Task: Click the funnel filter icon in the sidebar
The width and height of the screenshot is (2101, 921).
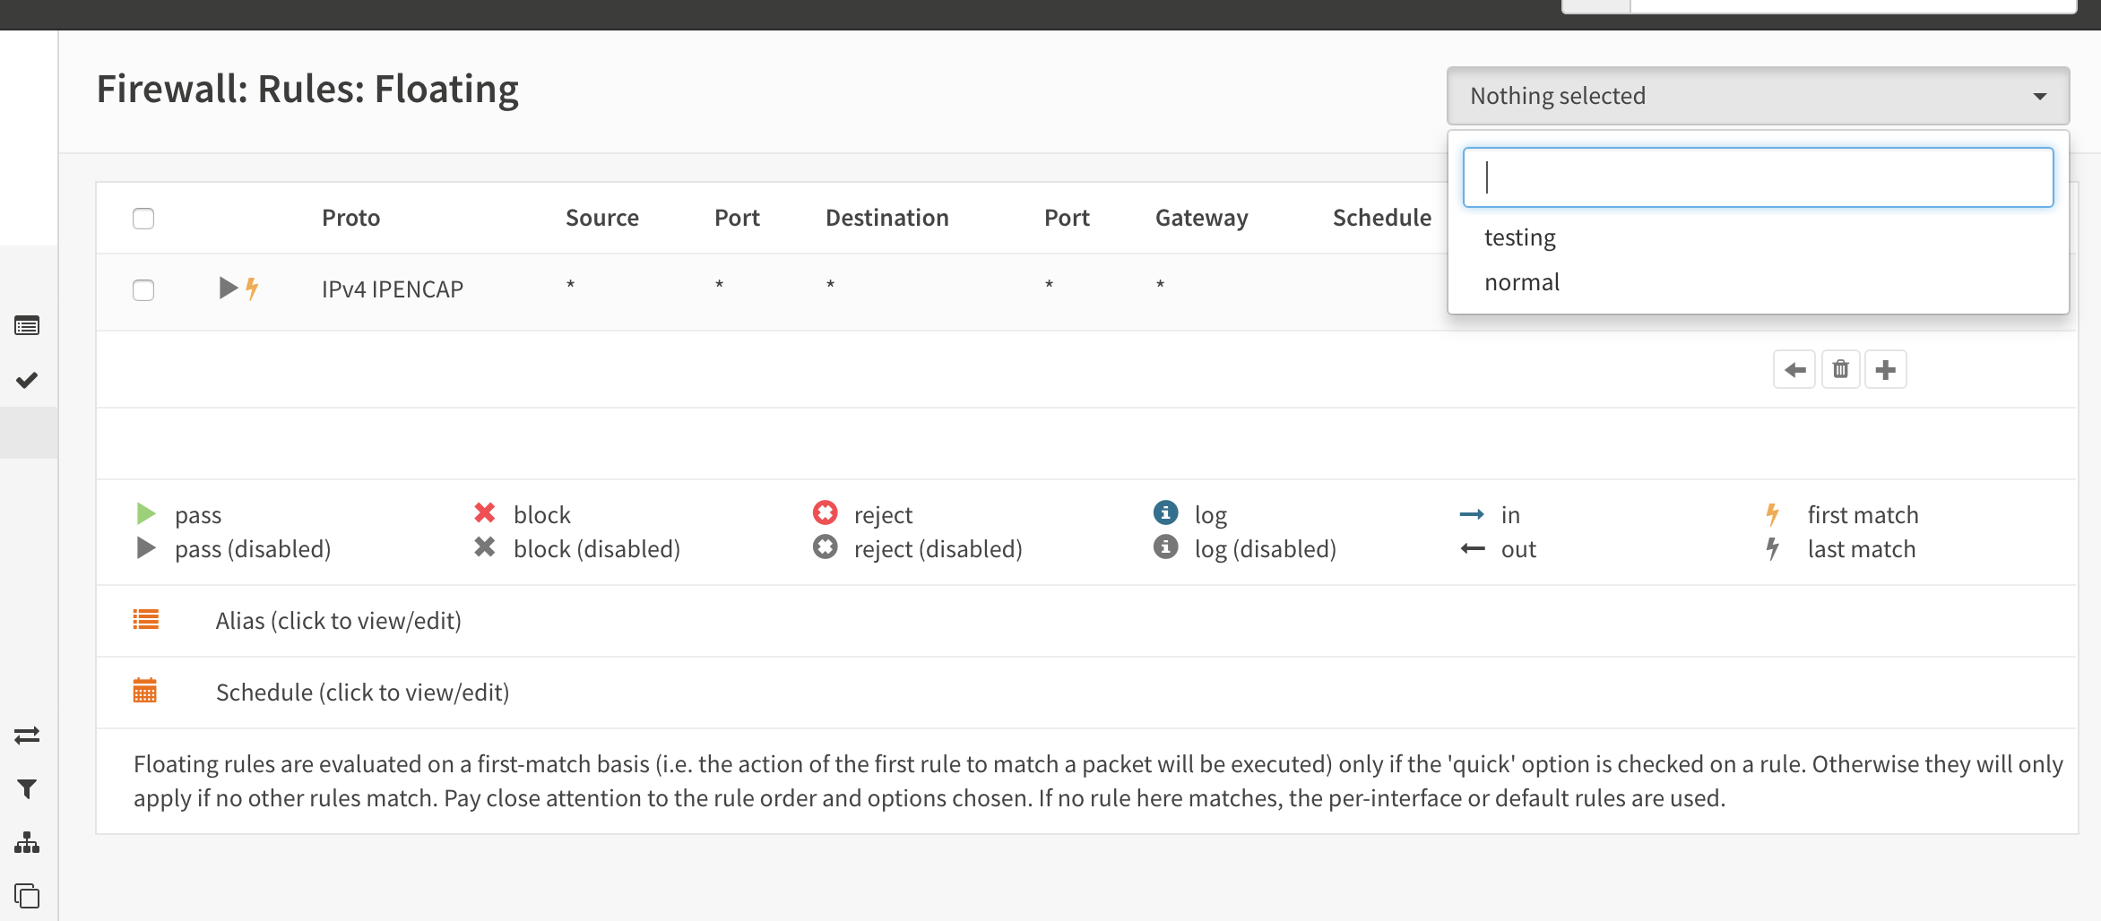Action: pyautogui.click(x=27, y=788)
